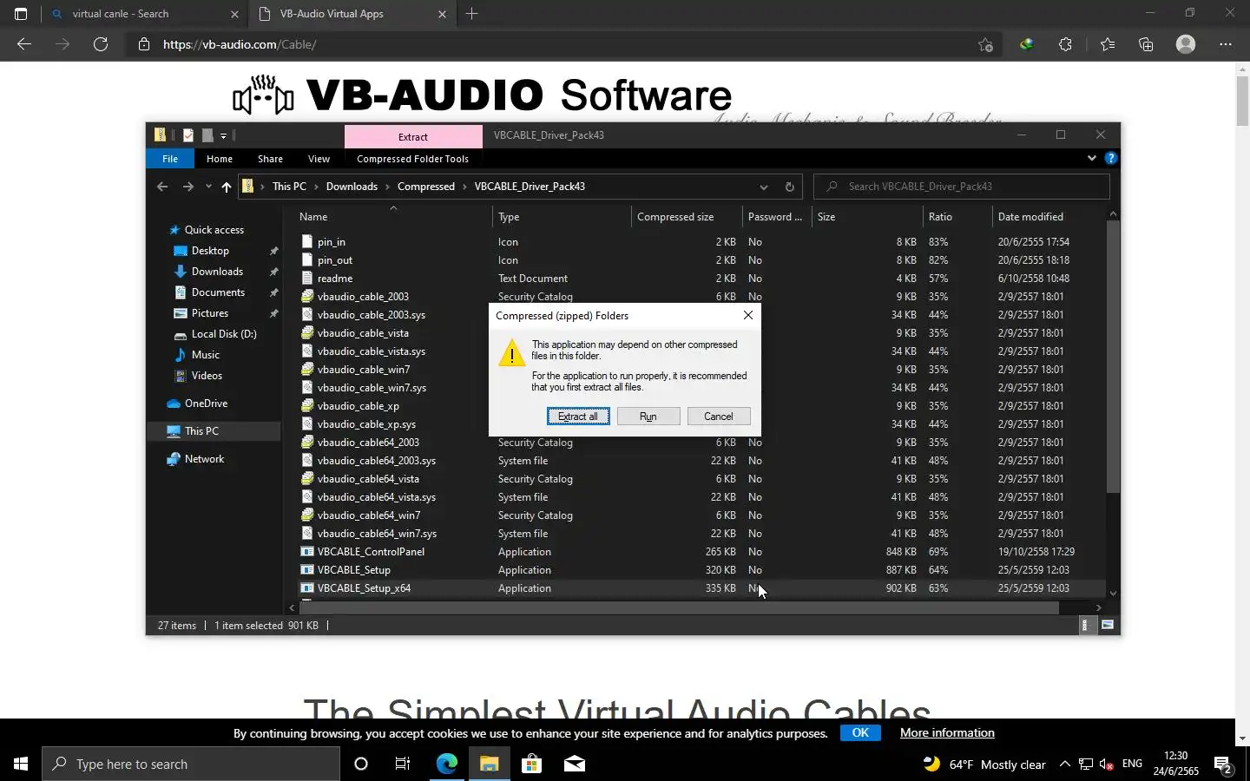
Task: Click the pink Extract contextual tab
Action: [413, 136]
